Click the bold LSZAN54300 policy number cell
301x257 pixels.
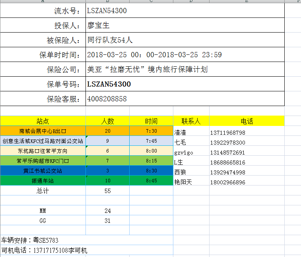click(185, 84)
